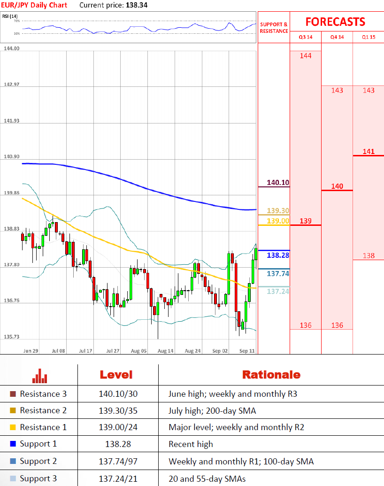Click the red bar chart icon
This screenshot has height=486, width=384.
click(40, 376)
